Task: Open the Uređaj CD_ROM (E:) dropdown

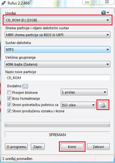Action: click(57, 20)
